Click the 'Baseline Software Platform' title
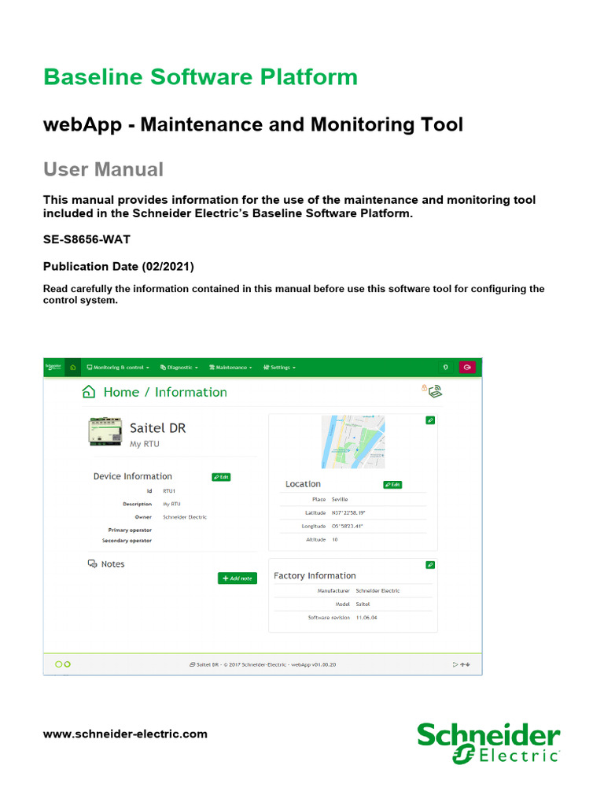 click(201, 77)
